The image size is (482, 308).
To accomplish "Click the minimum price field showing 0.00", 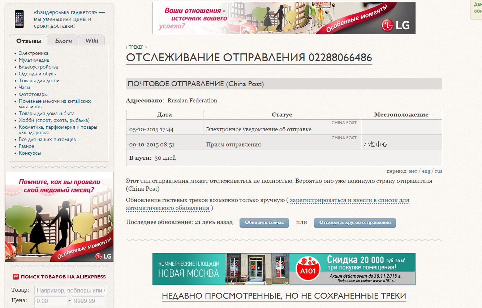I will 51,301.
